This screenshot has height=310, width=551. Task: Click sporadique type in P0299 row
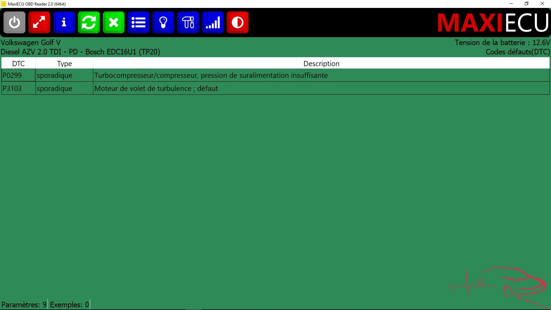coord(64,75)
